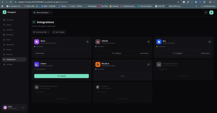Click the GitHub app icon
The width and height of the screenshot is (217, 113).
(98, 42)
